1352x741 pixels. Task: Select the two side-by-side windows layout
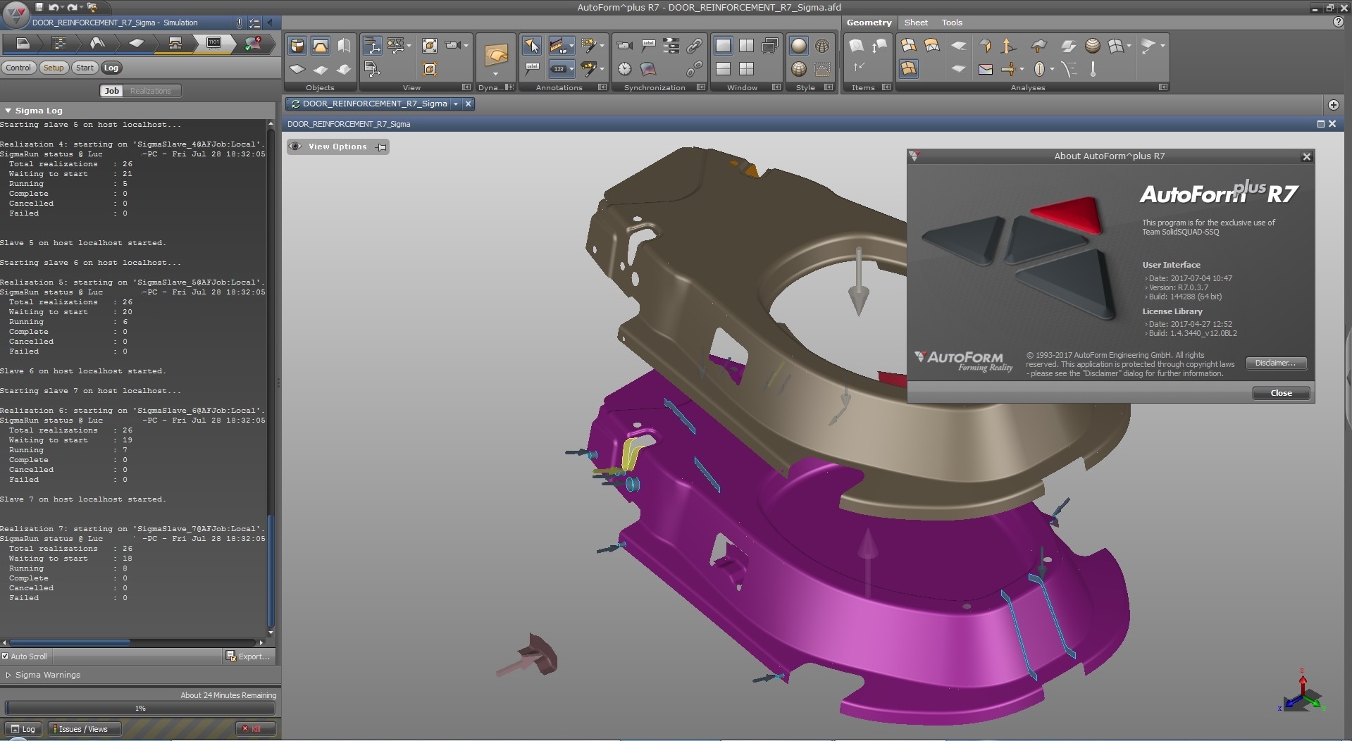pos(746,46)
